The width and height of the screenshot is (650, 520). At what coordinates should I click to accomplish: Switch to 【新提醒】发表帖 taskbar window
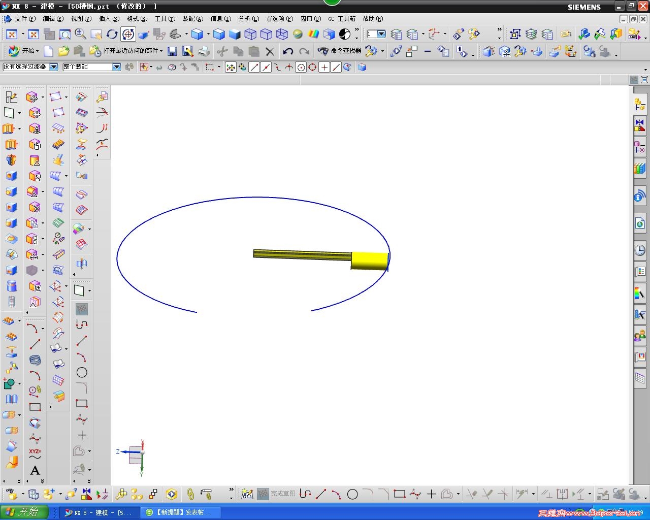181,512
